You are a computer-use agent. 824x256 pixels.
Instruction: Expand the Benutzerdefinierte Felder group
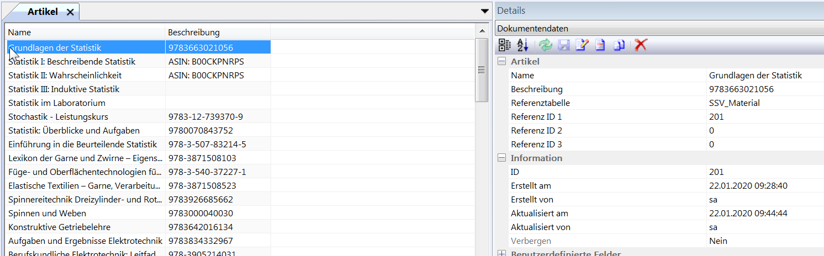click(502, 253)
